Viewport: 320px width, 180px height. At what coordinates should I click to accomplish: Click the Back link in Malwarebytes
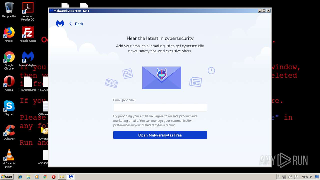[x=76, y=24]
